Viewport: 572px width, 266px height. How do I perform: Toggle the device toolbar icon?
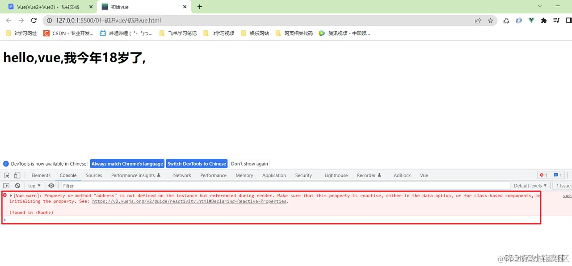pyautogui.click(x=17, y=175)
